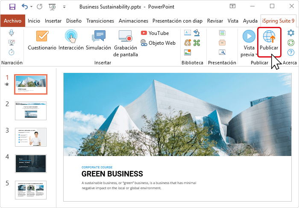
Task: Open the Interacción tool
Action: click(x=71, y=38)
